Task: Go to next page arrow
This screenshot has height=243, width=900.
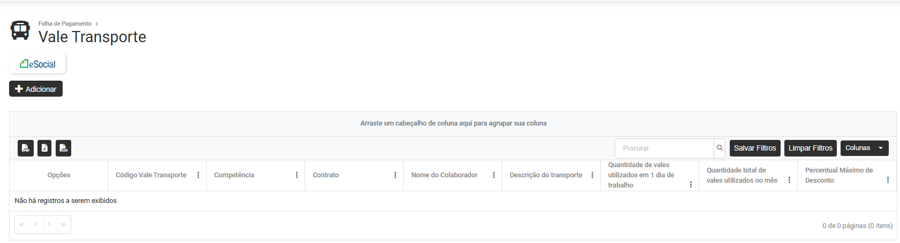Action: [49, 224]
